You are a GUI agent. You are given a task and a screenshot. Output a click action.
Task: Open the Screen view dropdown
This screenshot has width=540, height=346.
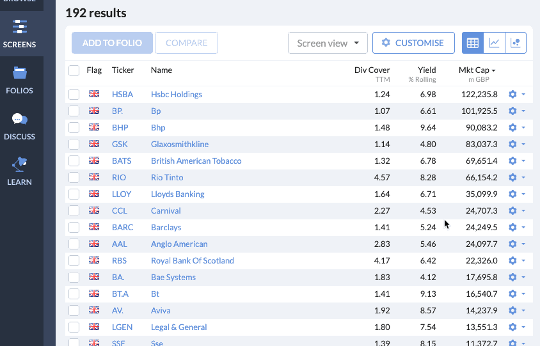[328, 43]
